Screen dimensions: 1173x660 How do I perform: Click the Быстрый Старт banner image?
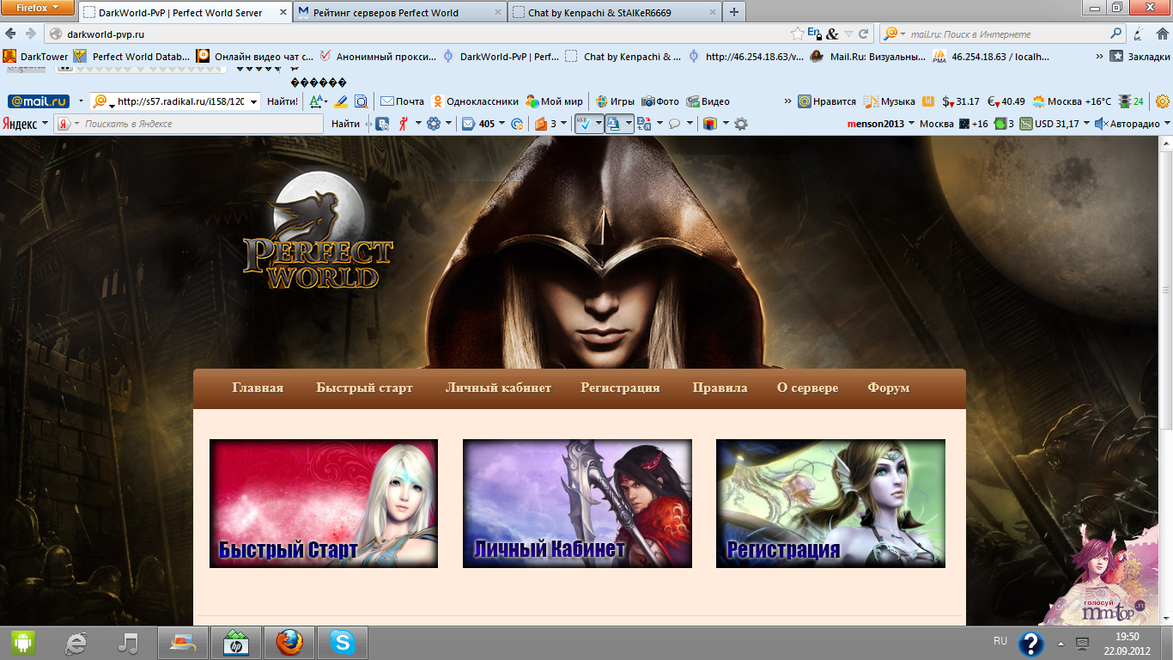[324, 504]
